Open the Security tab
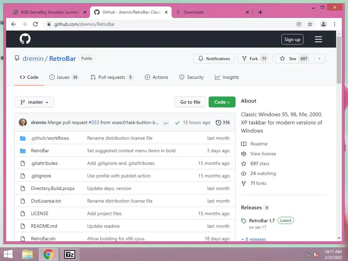Viewport: 348px width, 261px height. [191, 77]
